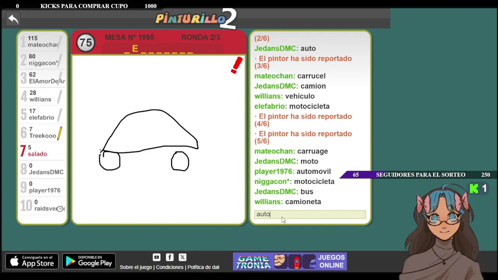Screen dimensions: 498x280
Task: Click the back arrow icon
Action: coord(13,19)
